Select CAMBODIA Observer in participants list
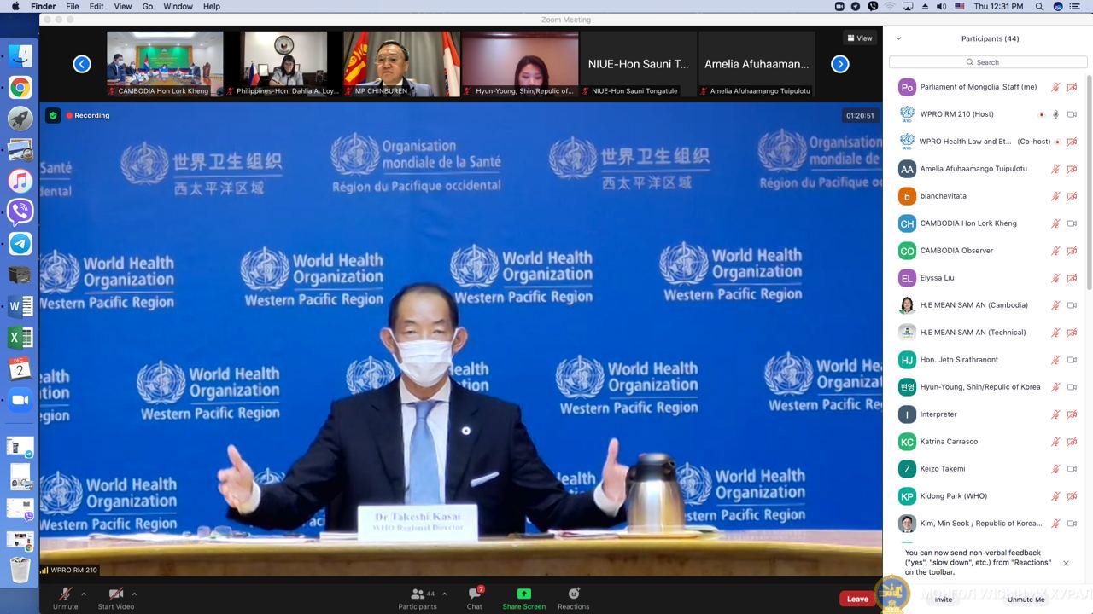The width and height of the screenshot is (1093, 614). [988, 251]
